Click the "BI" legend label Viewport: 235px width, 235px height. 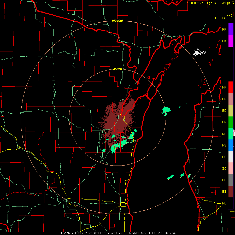click(224, 192)
